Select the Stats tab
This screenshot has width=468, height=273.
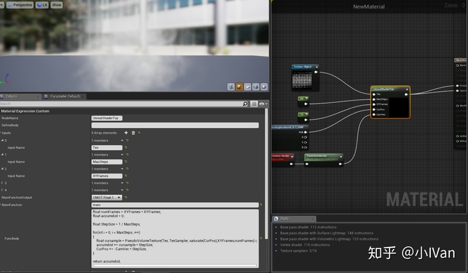point(294,218)
